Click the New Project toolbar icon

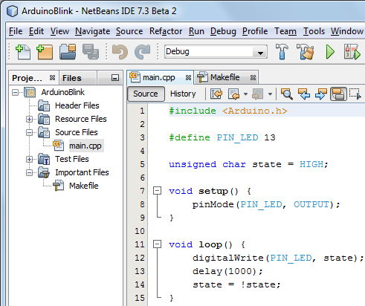tap(45, 52)
